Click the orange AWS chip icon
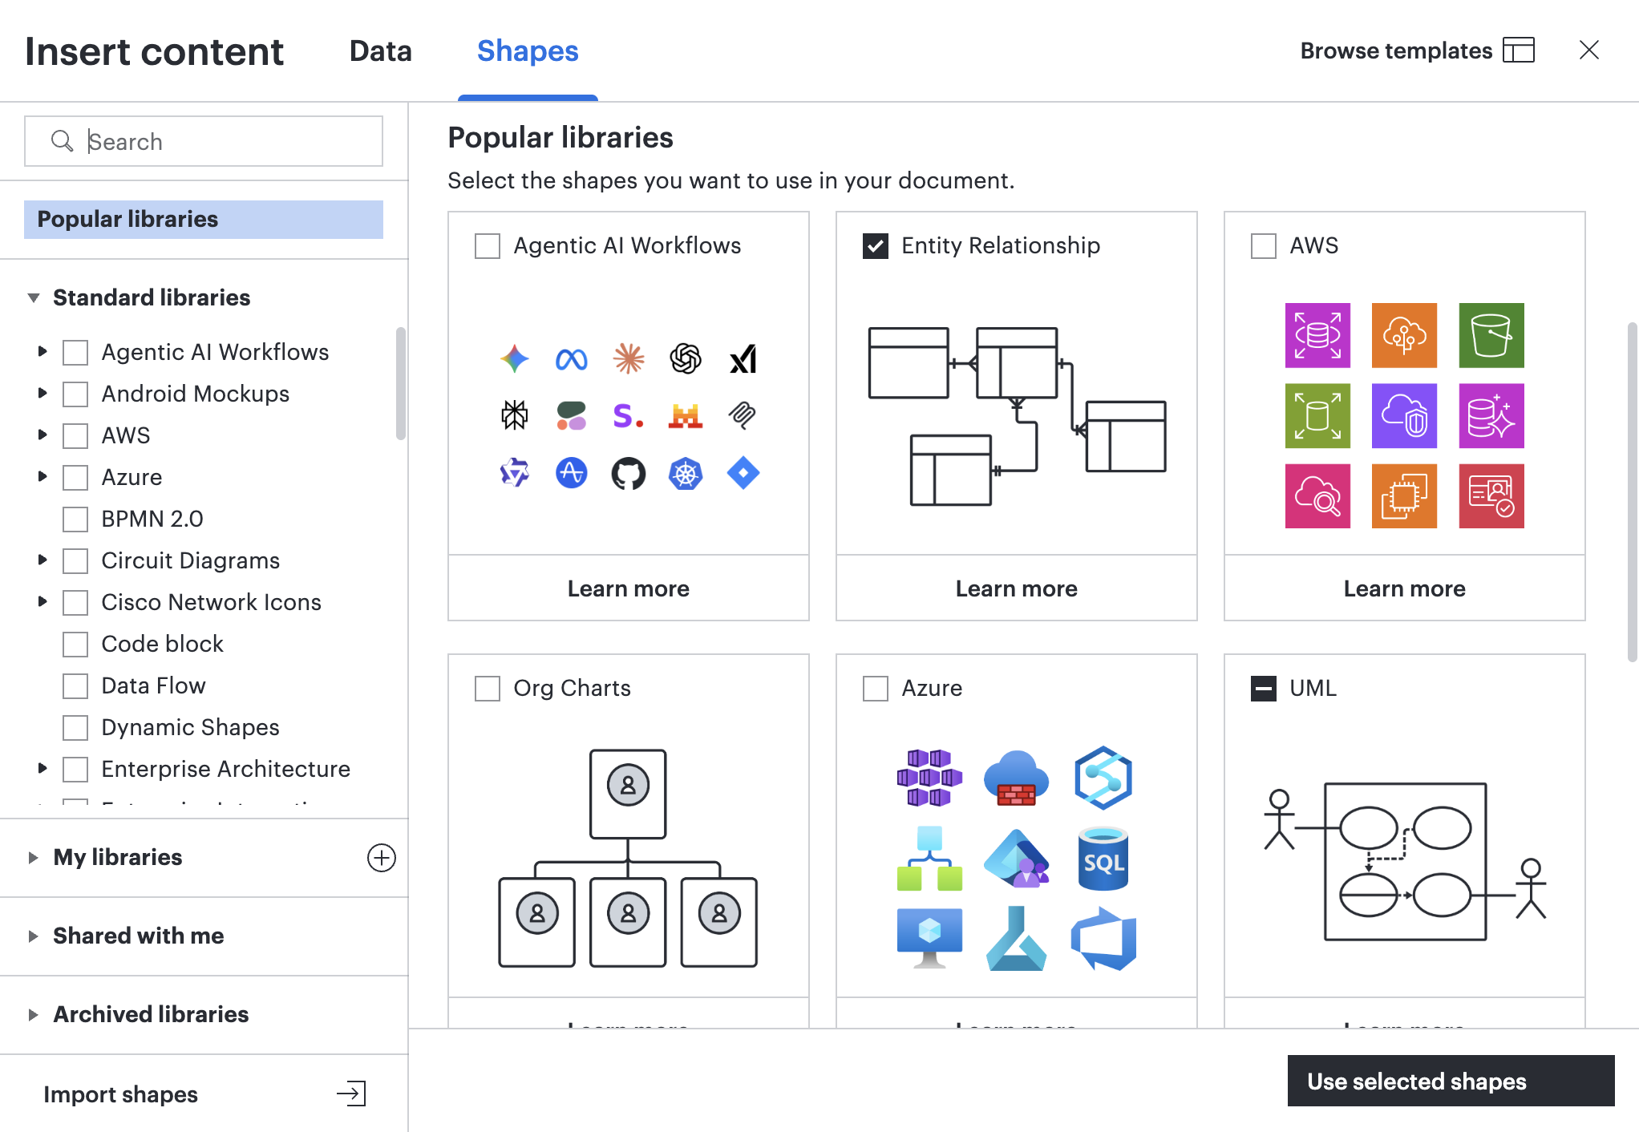The image size is (1639, 1132). click(x=1404, y=496)
